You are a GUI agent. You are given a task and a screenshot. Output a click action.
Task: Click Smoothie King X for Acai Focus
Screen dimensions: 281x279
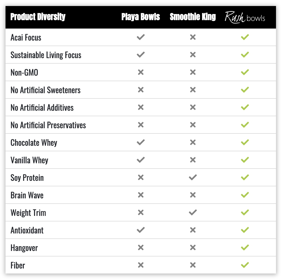point(193,37)
